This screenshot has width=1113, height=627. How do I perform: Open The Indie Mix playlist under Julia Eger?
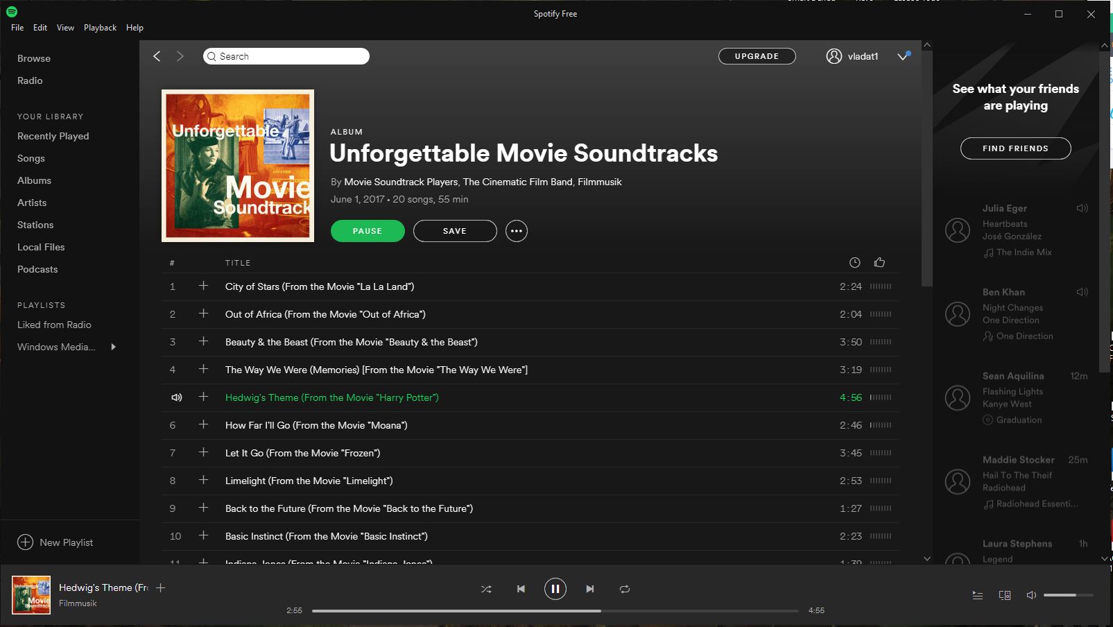(x=1024, y=252)
